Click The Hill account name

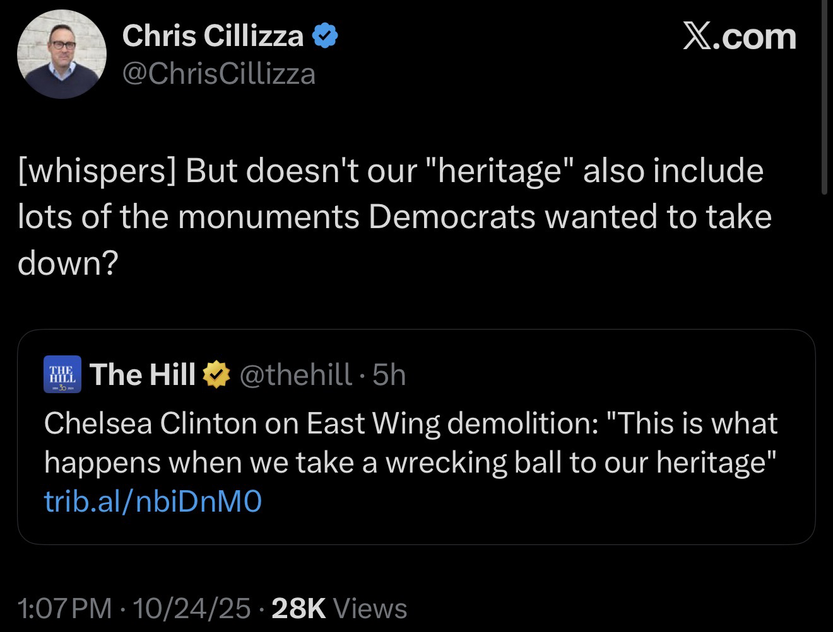coord(143,374)
